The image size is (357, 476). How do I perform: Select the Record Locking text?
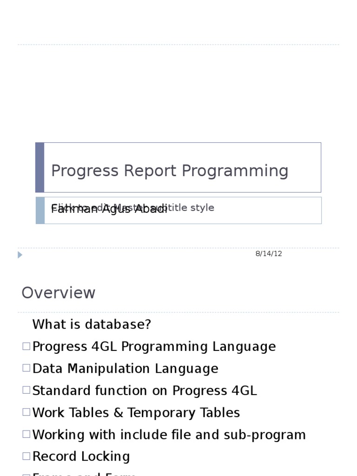[81, 456]
